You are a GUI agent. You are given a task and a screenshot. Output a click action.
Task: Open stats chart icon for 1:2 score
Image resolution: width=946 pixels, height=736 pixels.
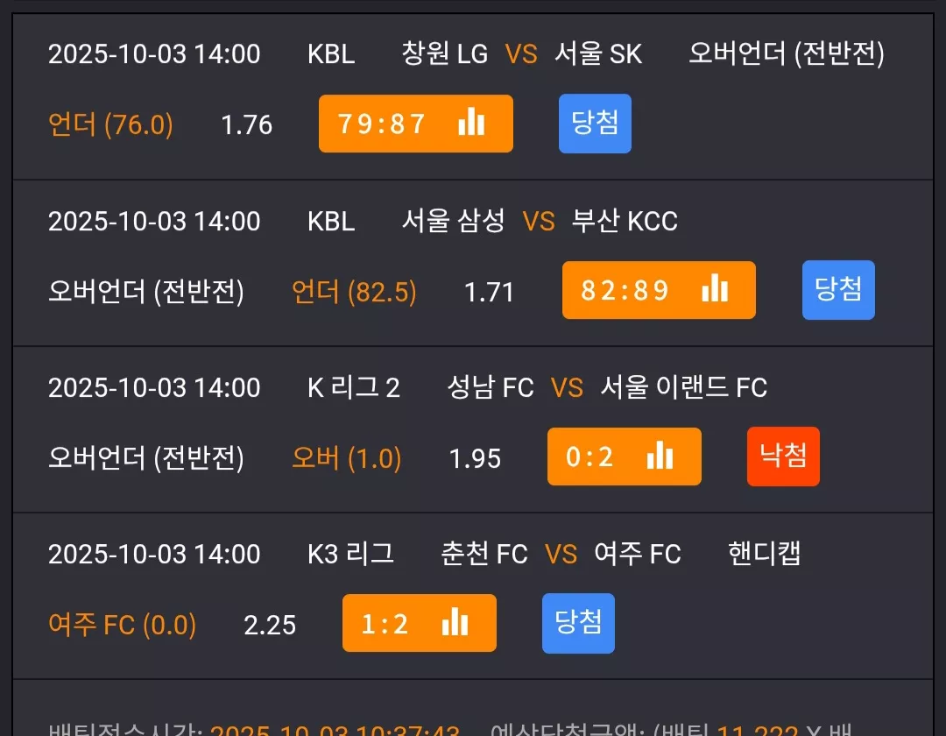pyautogui.click(x=455, y=622)
